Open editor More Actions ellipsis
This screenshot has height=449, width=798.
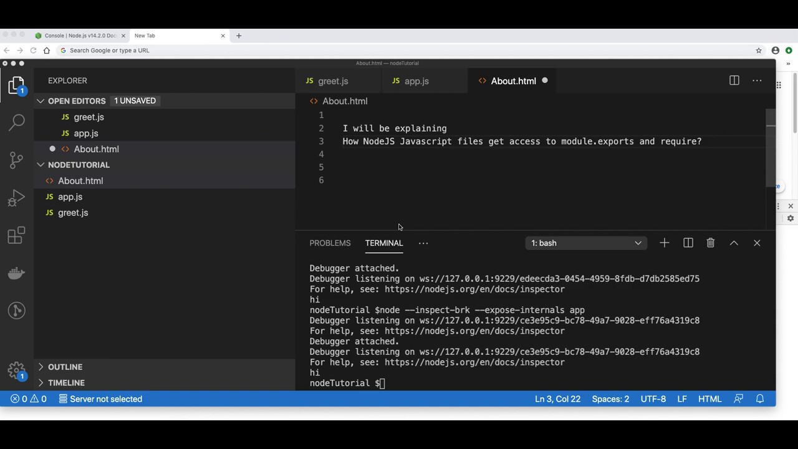pos(757,80)
